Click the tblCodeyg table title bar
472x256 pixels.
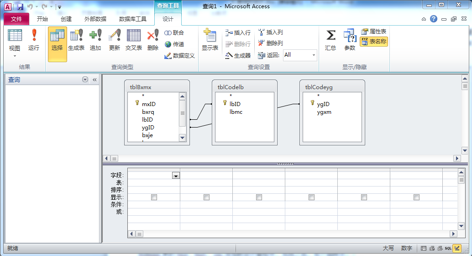click(332, 87)
